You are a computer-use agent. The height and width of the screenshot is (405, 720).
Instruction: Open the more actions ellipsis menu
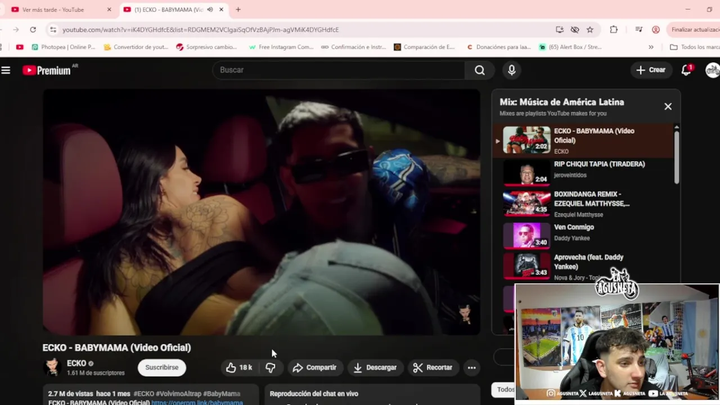[x=471, y=367]
